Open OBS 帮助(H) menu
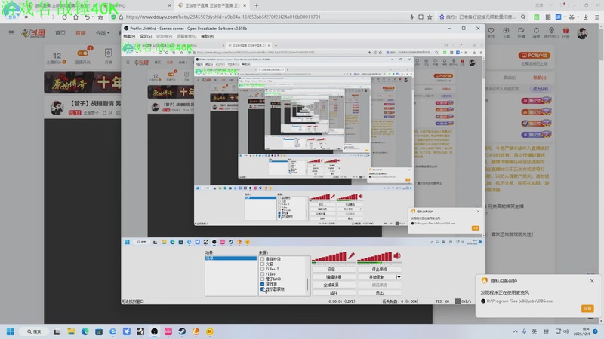The height and width of the screenshot is (339, 604). click(207, 36)
